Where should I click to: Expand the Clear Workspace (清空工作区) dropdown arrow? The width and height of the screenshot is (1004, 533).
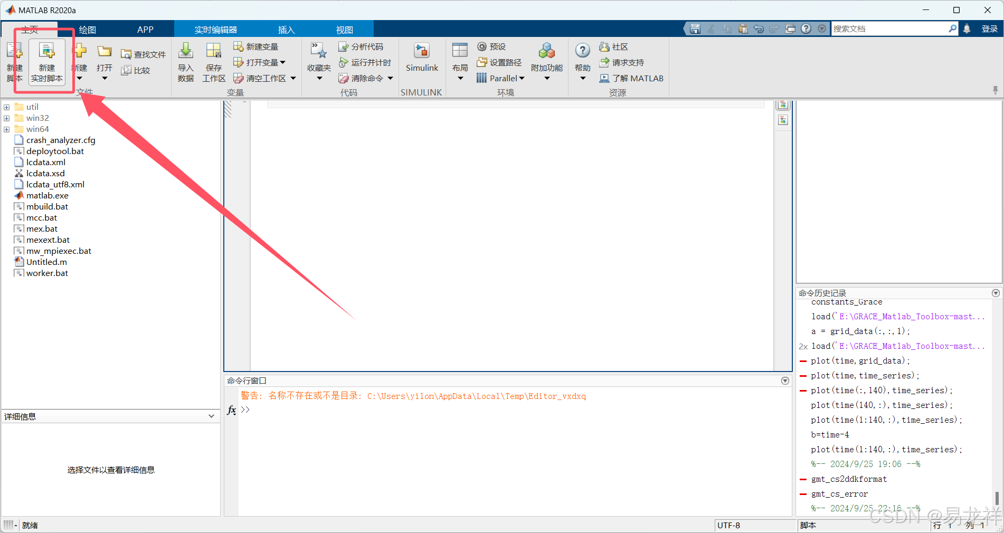pos(293,78)
